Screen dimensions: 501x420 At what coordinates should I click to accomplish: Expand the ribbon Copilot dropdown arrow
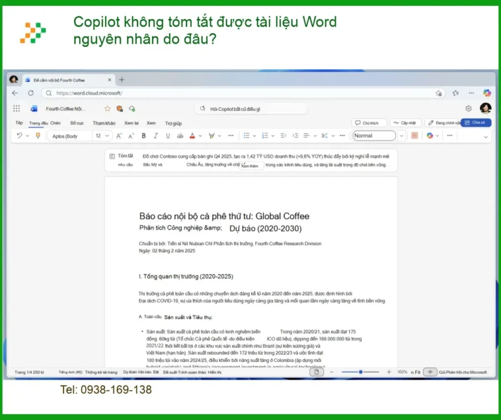click(438, 136)
